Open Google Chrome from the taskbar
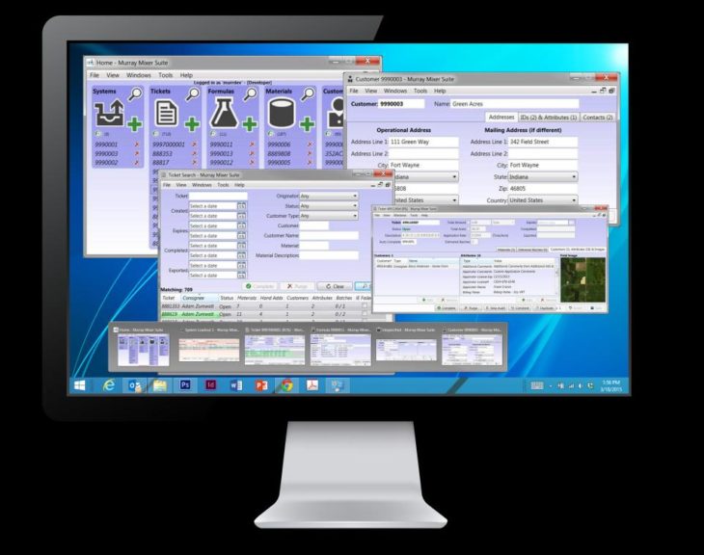The height and width of the screenshot is (555, 704). [x=286, y=385]
